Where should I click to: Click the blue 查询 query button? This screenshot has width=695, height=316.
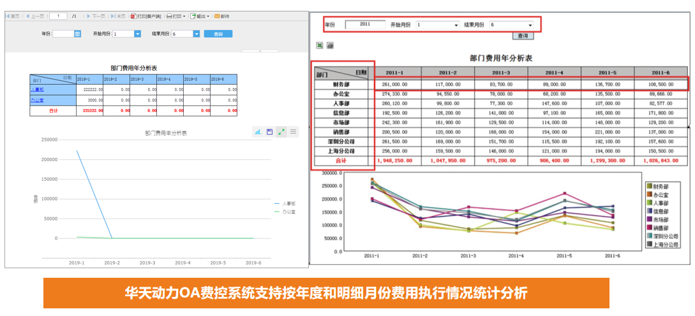(x=218, y=34)
